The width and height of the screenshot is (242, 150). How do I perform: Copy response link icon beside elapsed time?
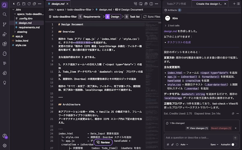tap(233, 114)
